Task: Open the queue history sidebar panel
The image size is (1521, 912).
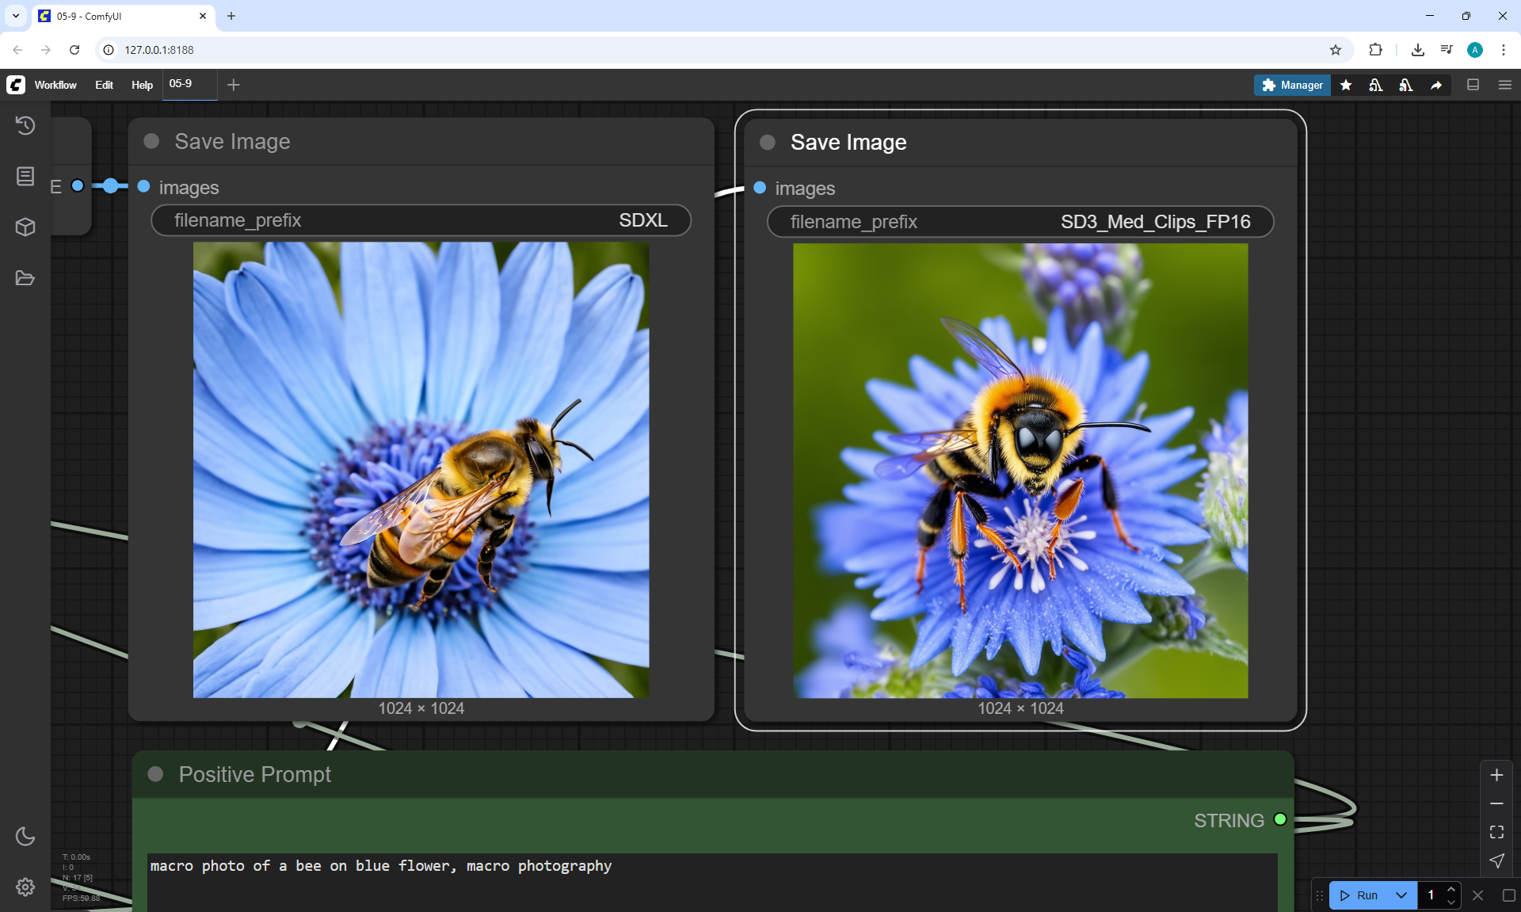Action: pos(25,125)
